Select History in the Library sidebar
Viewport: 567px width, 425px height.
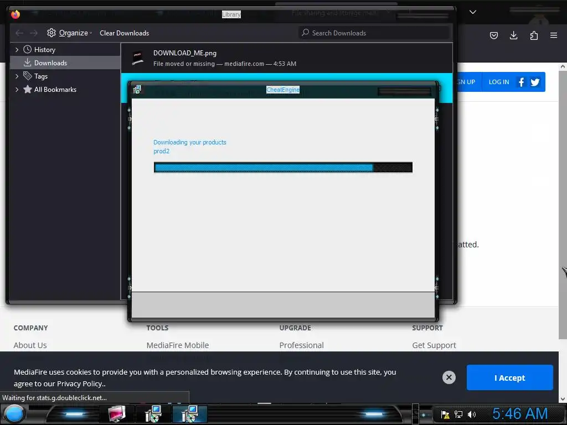pos(44,49)
